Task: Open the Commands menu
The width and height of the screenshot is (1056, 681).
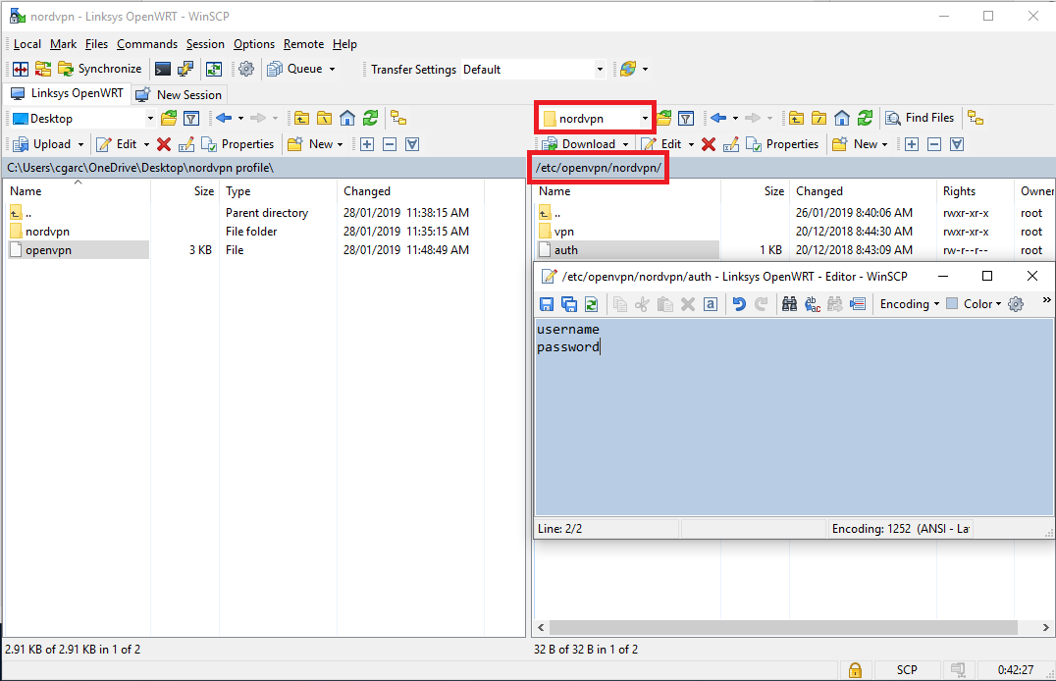Action: (147, 44)
